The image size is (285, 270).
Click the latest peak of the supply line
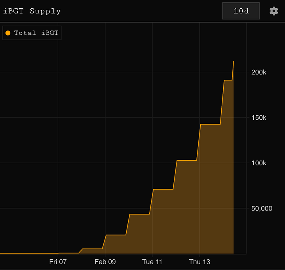click(234, 61)
